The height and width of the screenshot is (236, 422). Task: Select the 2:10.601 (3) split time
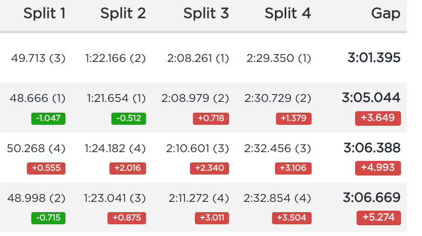click(x=197, y=148)
